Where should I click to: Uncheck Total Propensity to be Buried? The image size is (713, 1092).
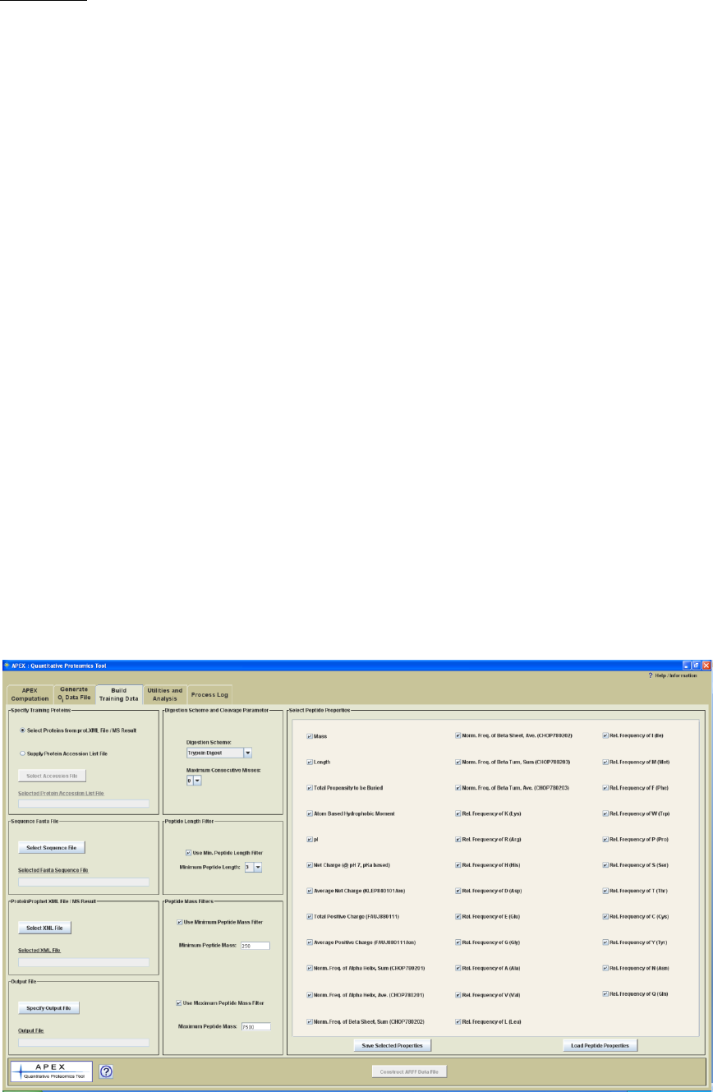pyautogui.click(x=310, y=787)
